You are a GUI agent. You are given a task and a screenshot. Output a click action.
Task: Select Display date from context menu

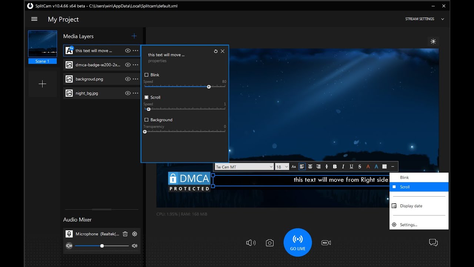[411, 206]
